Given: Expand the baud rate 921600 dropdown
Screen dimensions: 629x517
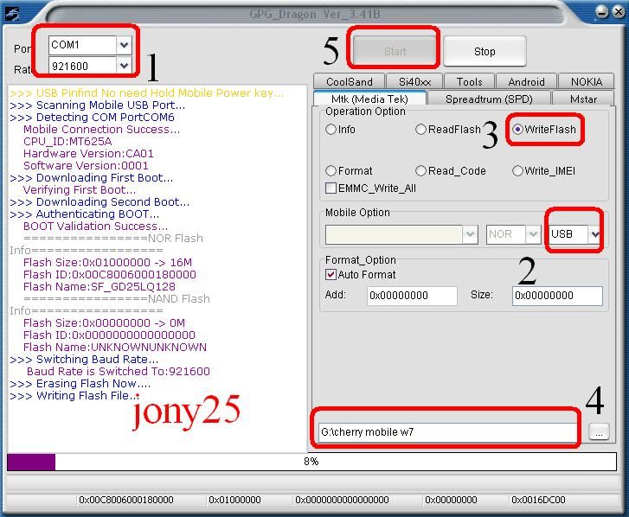Looking at the screenshot, I should coord(125,66).
